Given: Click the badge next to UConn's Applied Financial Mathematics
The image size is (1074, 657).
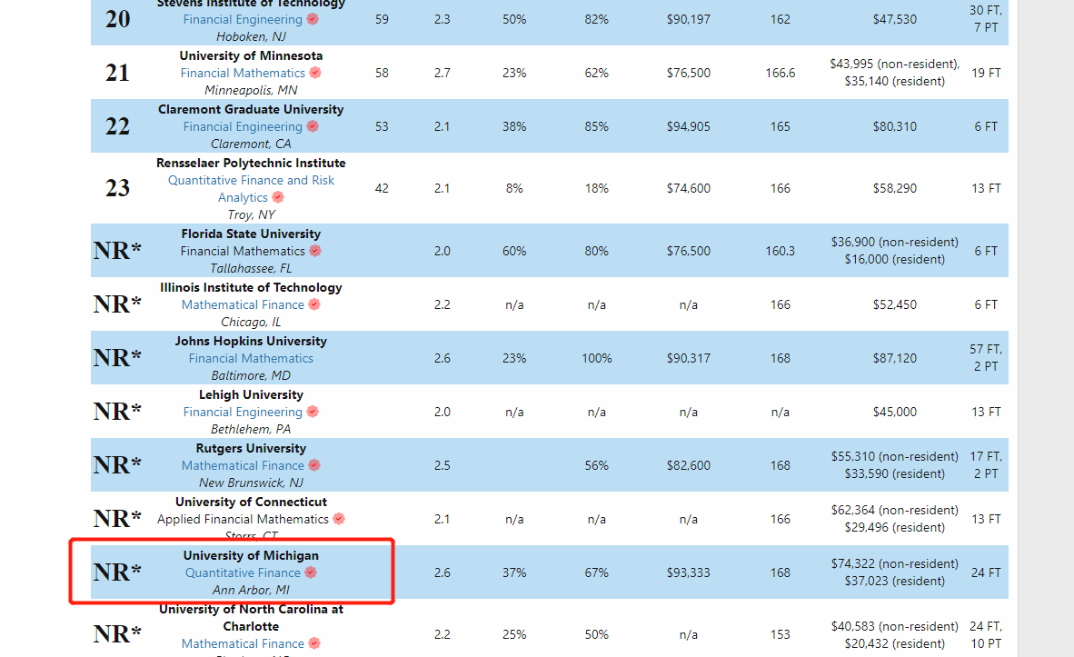Looking at the screenshot, I should tap(339, 519).
